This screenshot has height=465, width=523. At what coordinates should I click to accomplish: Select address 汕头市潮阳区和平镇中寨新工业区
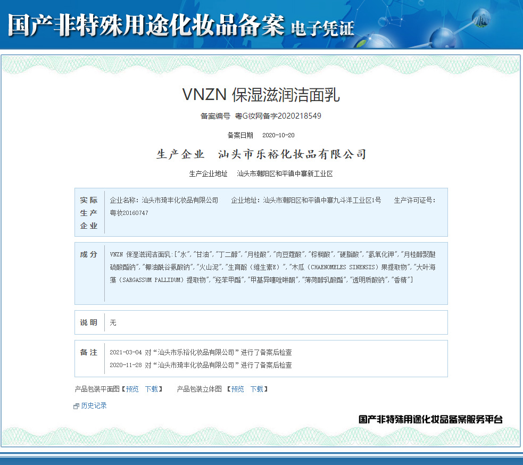[x=285, y=174]
